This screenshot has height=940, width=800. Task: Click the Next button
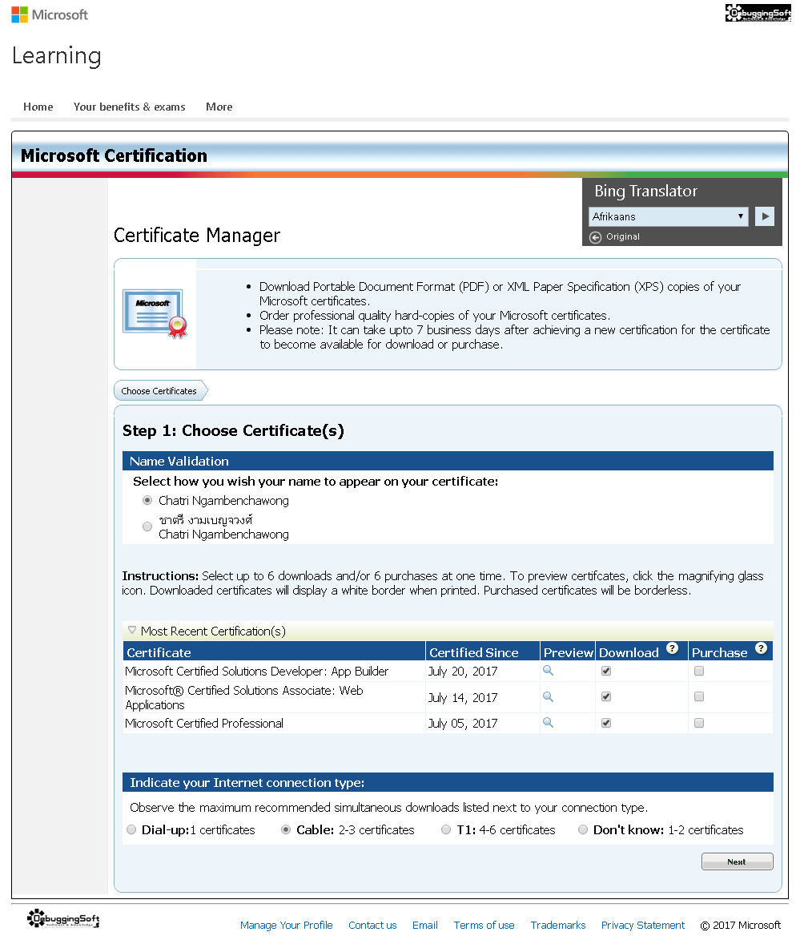(737, 861)
